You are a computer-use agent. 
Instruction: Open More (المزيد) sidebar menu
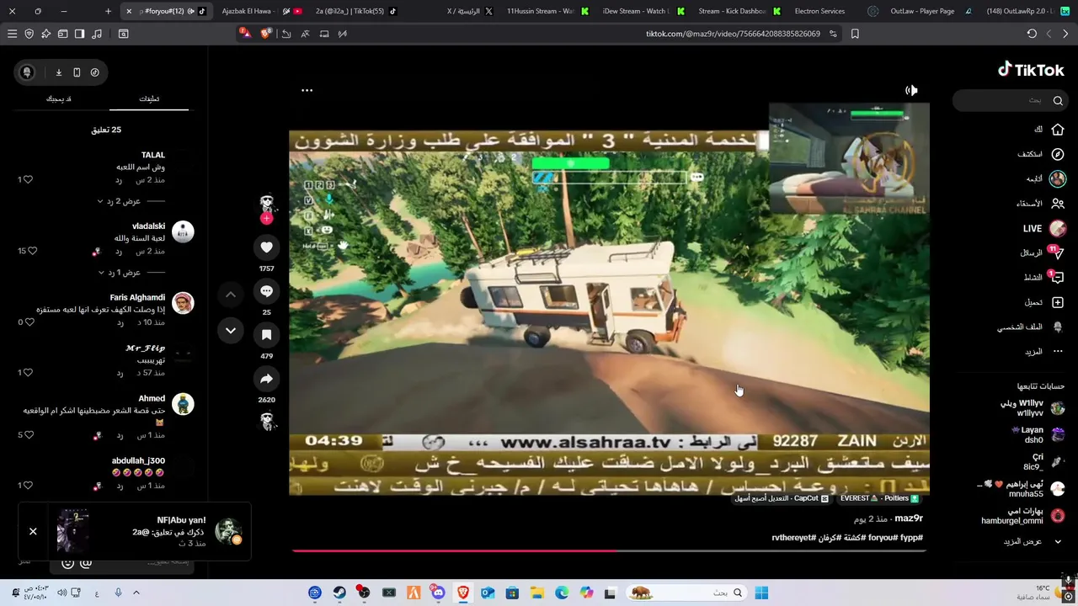(1043, 351)
